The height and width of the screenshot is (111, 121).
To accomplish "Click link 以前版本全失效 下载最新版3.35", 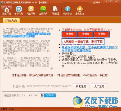I will tap(87, 30).
